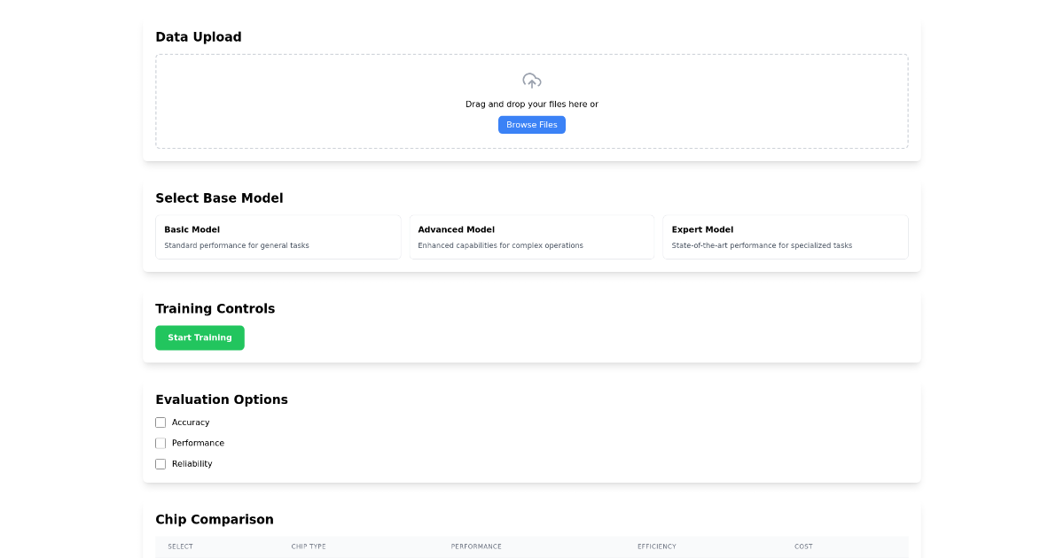1064x558 pixels.
Task: Click the Evaluation Options heading
Action: tap(222, 399)
